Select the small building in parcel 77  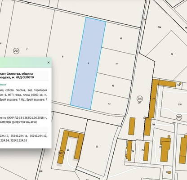(169, 172)
